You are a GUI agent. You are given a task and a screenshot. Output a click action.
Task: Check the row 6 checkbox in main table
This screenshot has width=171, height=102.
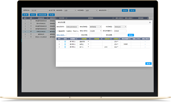click(x=31, y=34)
